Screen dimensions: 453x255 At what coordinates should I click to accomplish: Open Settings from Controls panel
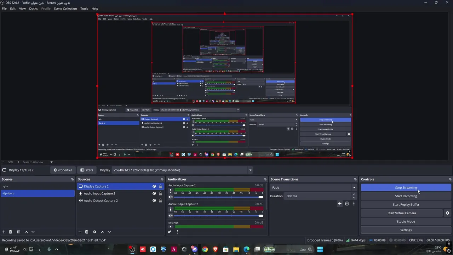coord(406,230)
